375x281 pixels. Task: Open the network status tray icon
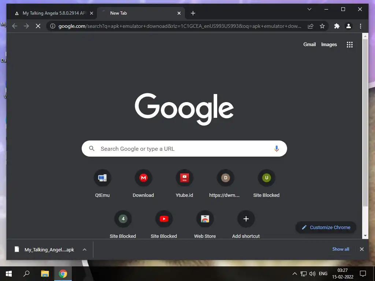pos(303,274)
